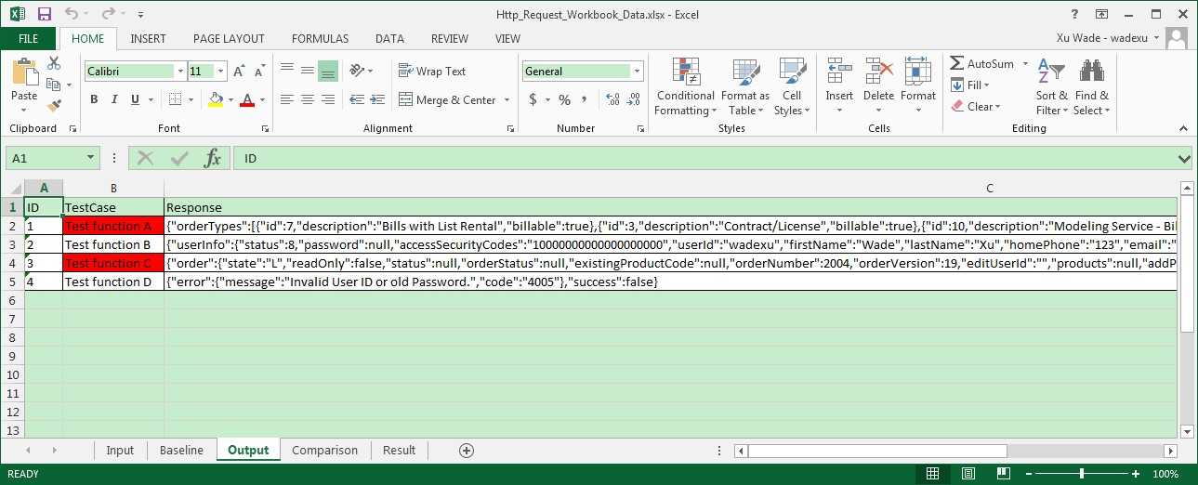Click the Insert Function fx icon
Screen dimensions: 1198x485
[x=213, y=158]
